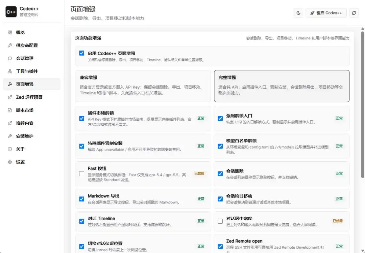The image size is (365, 253).
Task: Click the icon beside 工具与插件
Action: 10,71
